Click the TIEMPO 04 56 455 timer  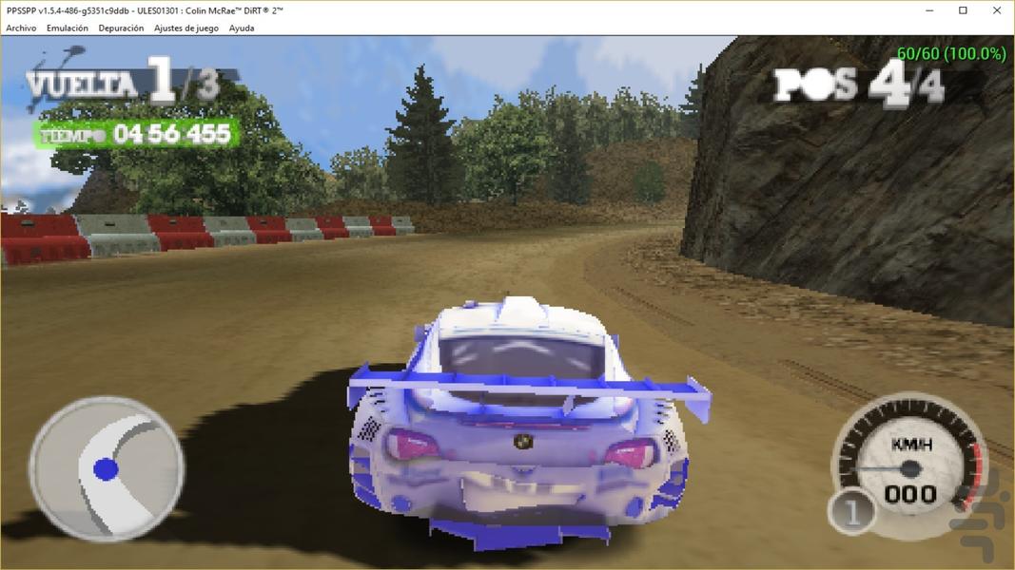click(x=137, y=134)
